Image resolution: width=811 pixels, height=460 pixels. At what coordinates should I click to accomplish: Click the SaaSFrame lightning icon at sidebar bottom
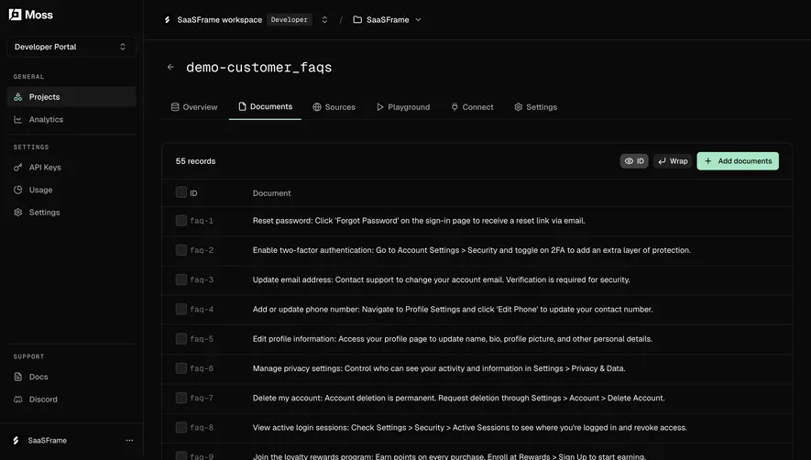tap(16, 441)
